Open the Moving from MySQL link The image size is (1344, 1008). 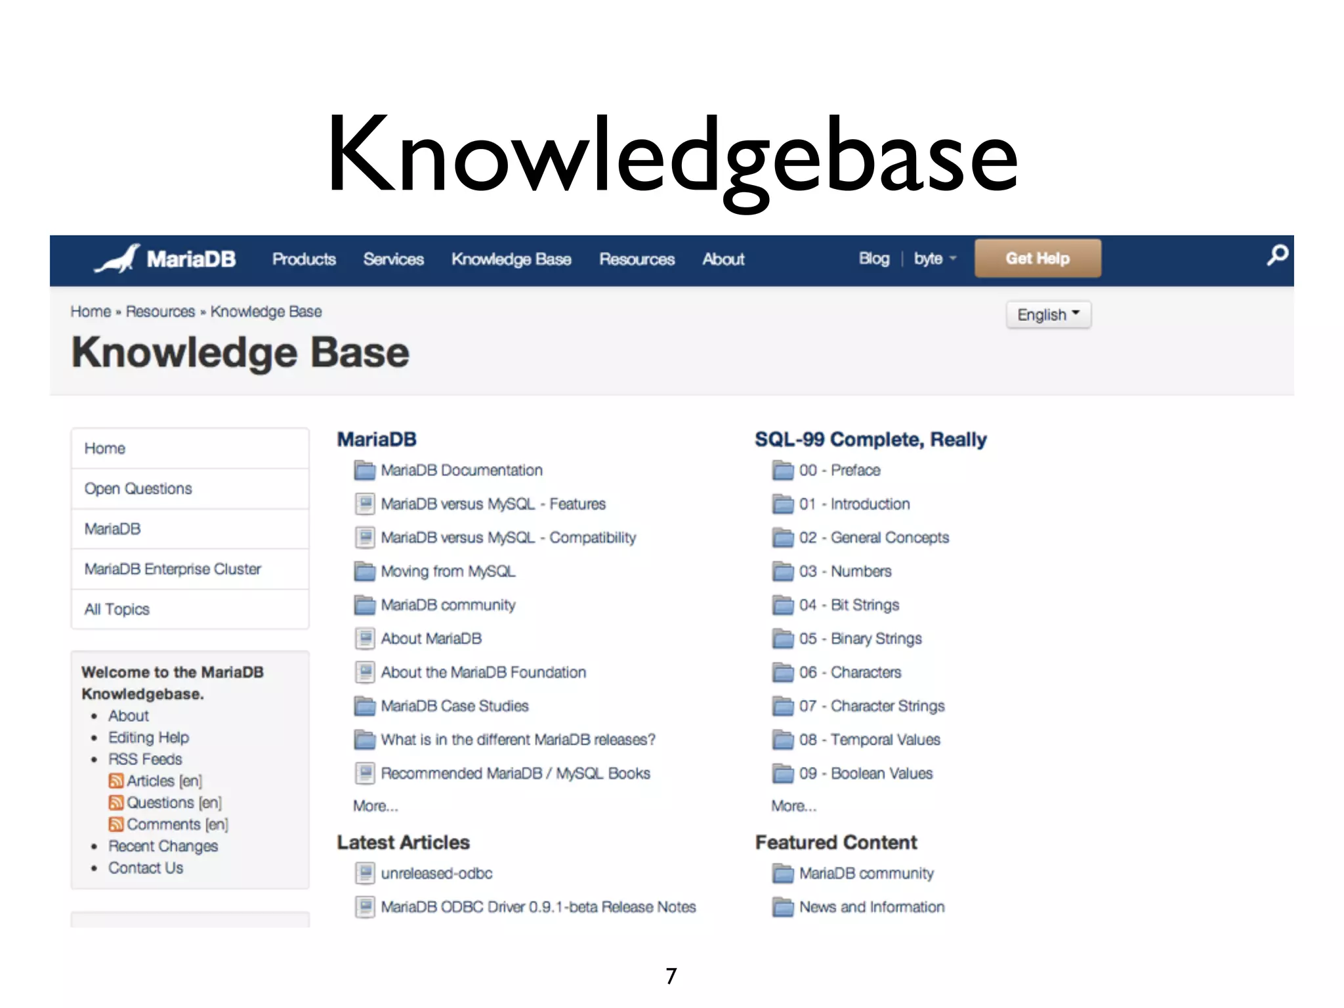(x=448, y=572)
